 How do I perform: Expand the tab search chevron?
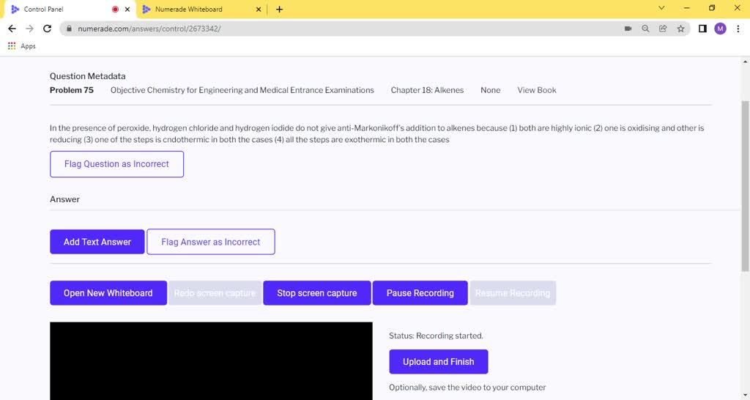pos(661,9)
